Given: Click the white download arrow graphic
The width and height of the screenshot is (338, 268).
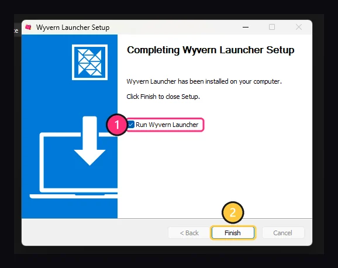Looking at the screenshot, I should (89, 141).
